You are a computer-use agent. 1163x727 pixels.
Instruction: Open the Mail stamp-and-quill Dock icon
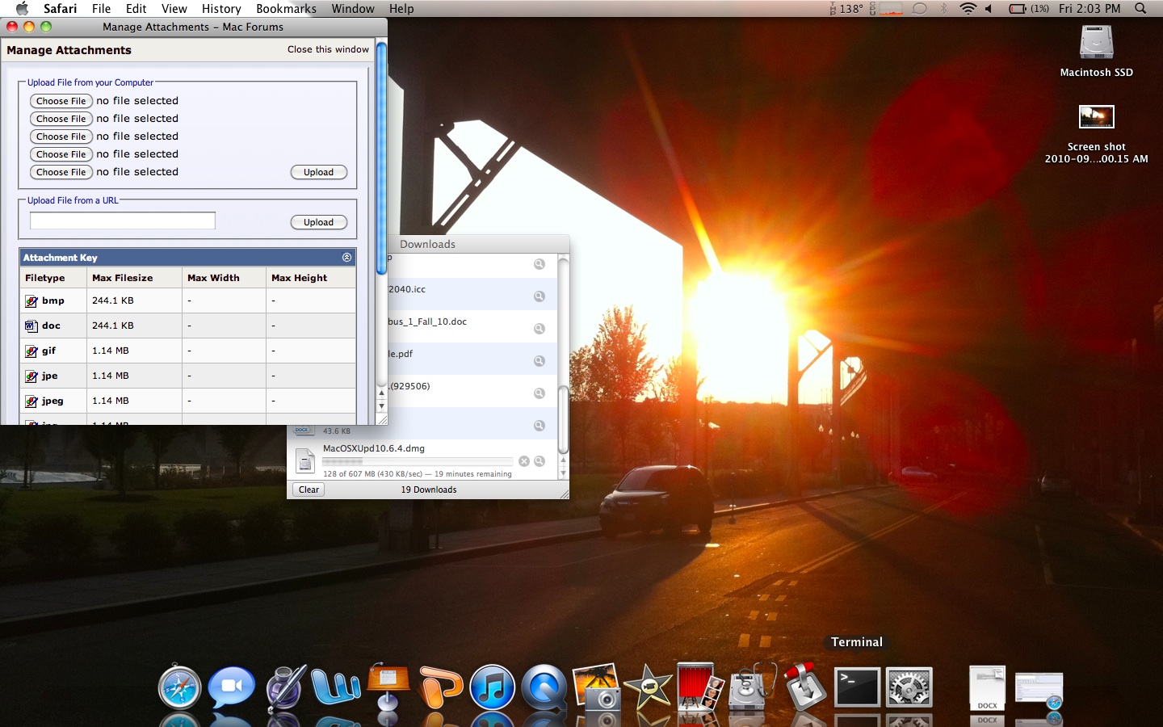click(x=285, y=687)
